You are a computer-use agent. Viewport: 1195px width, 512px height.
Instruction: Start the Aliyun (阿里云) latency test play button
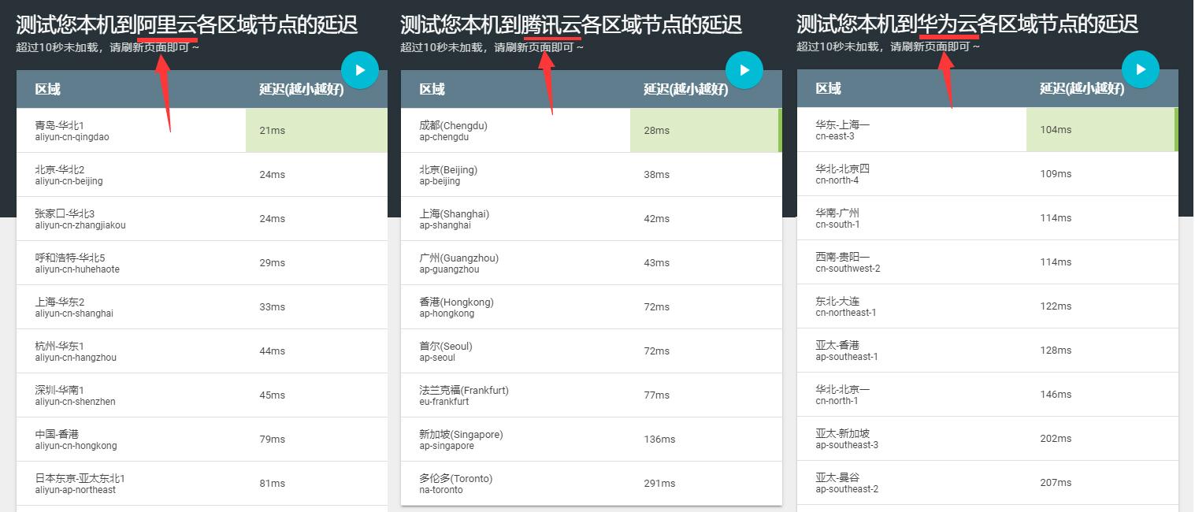tap(360, 70)
